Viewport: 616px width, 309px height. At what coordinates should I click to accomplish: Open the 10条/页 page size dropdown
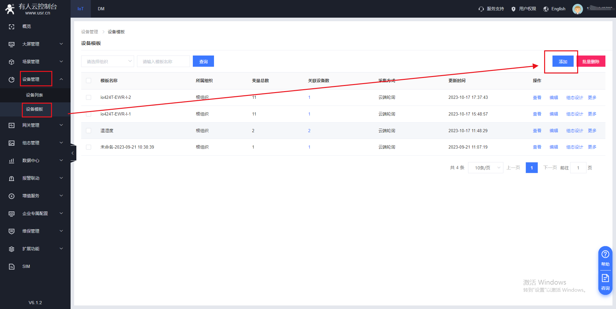pos(485,168)
